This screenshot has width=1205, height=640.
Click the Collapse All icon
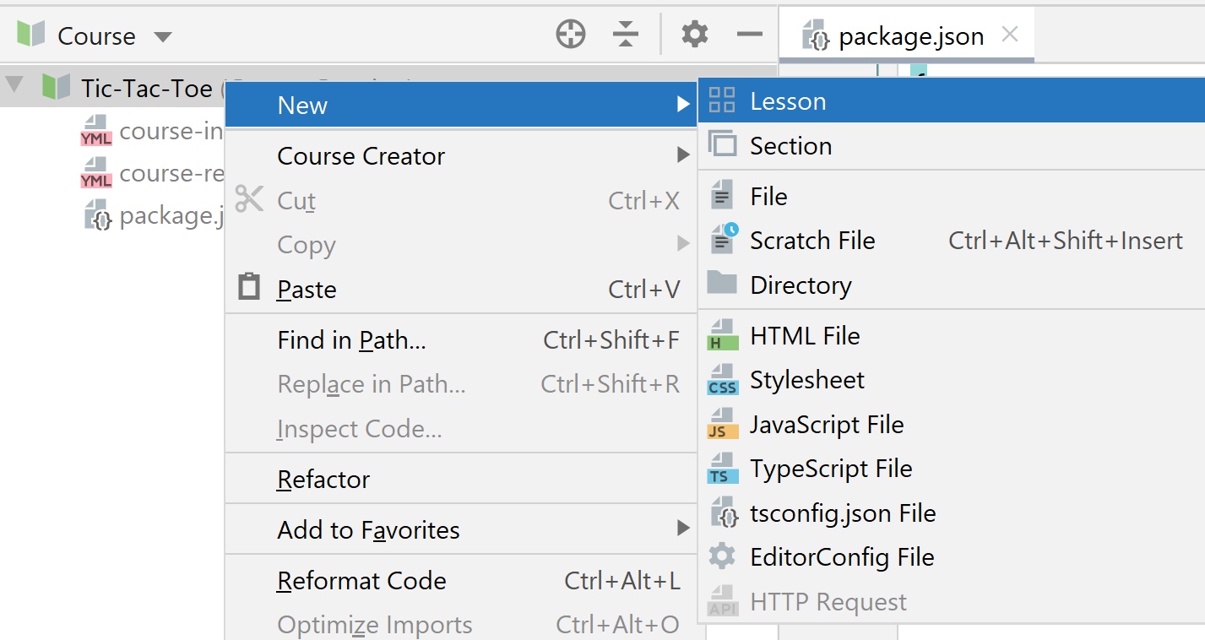(626, 35)
